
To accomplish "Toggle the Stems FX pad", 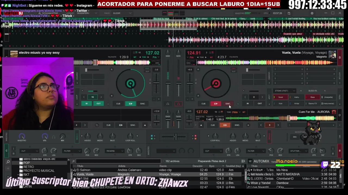I will (312, 103).
